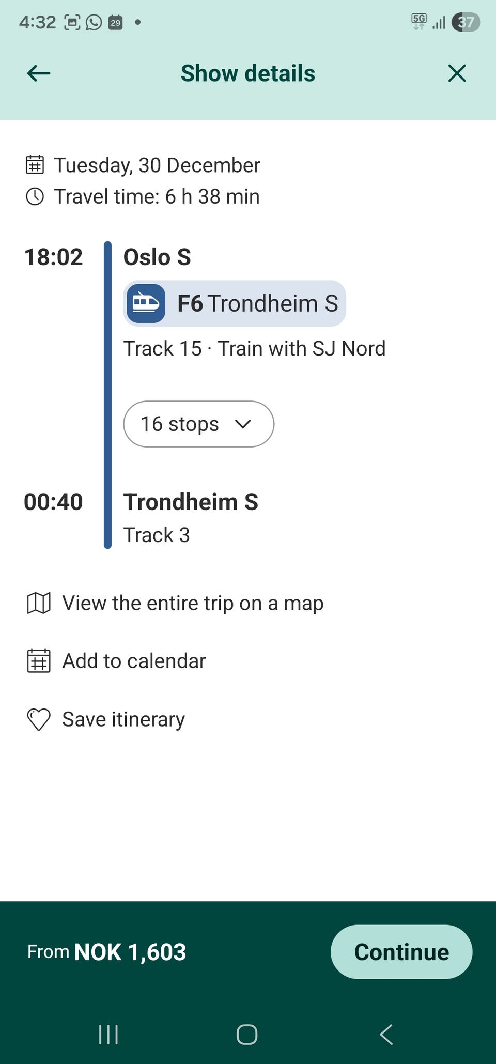Tap the clock icon beside Travel time
Screen dimensions: 496x1064
[x=35, y=196]
